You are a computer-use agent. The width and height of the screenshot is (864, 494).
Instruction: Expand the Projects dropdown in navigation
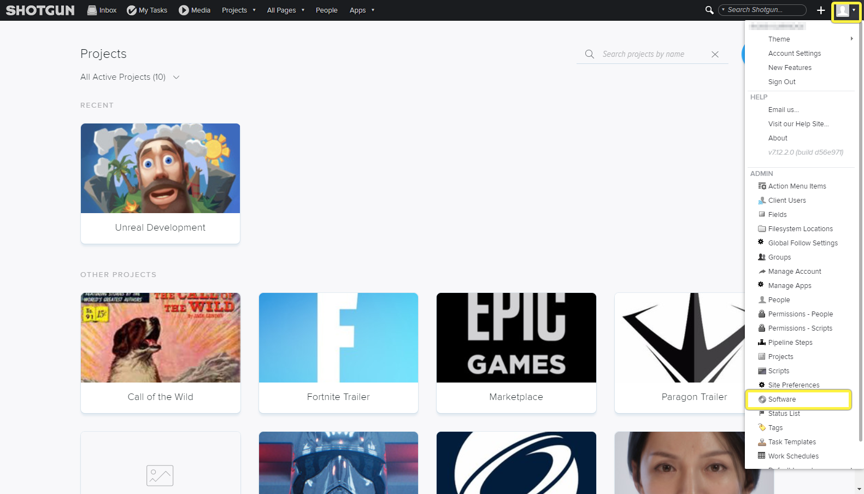(x=239, y=10)
